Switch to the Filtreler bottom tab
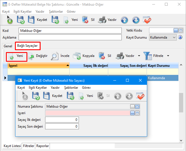Image resolution: width=186 pixels, height=151 pixels. pyautogui.click(x=29, y=146)
